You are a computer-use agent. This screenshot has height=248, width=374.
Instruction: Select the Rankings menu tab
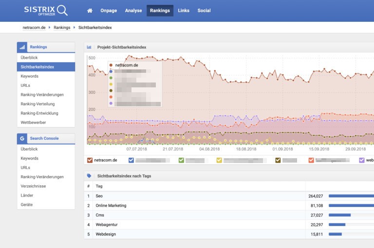tap(160, 11)
